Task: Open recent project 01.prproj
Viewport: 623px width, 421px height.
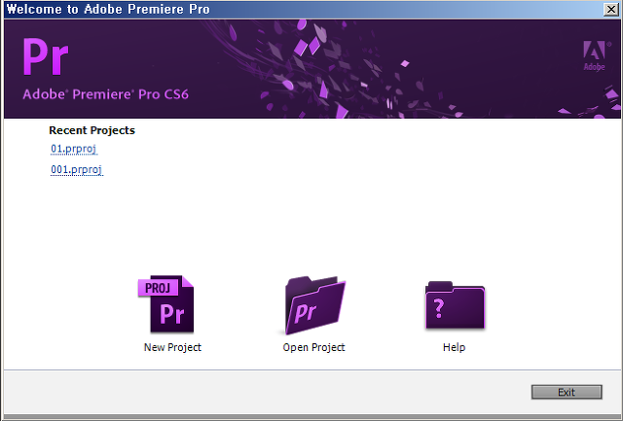Action: click(x=74, y=149)
